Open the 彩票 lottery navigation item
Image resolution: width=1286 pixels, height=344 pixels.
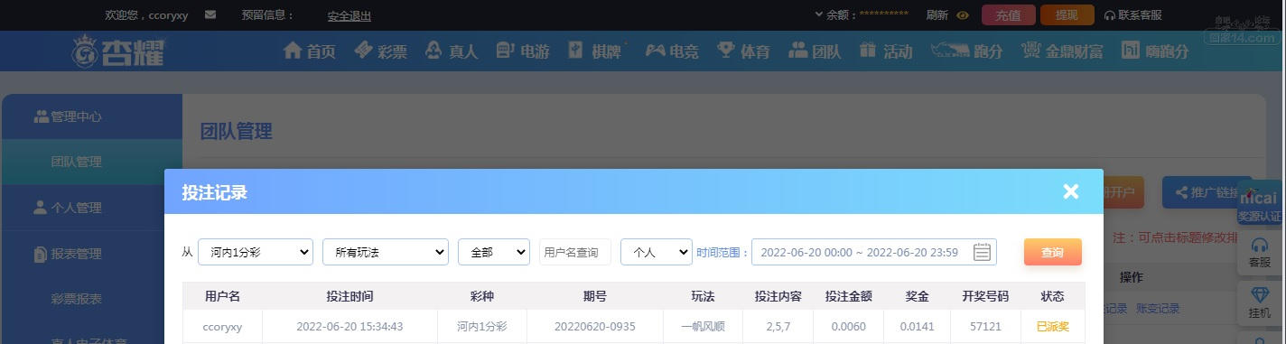[381, 51]
